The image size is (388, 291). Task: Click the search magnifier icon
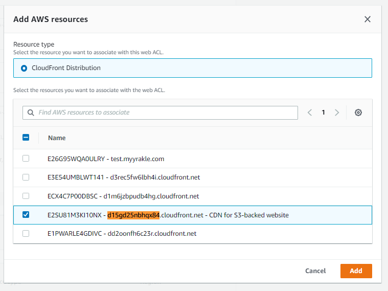[31, 113]
